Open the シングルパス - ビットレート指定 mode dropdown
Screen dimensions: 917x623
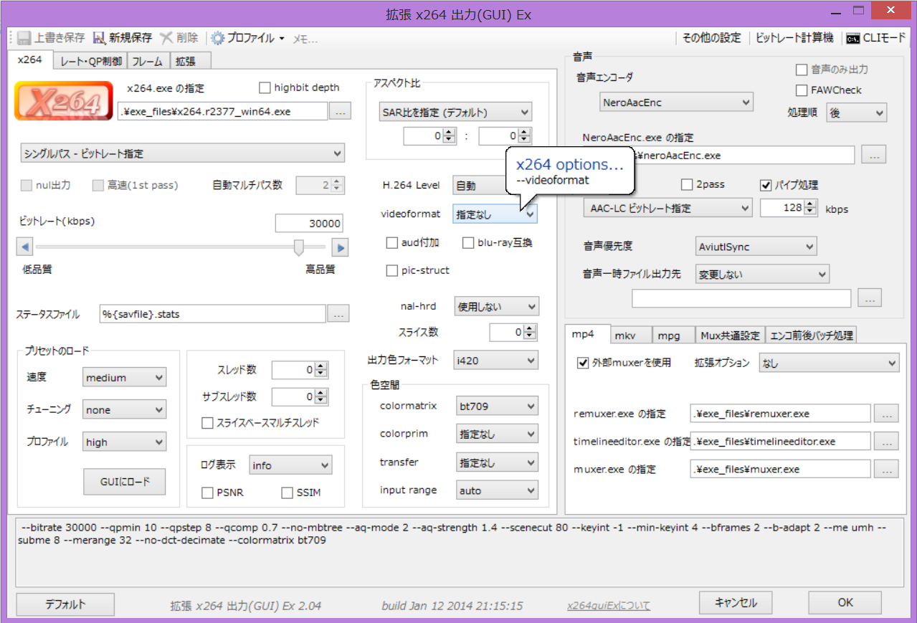(x=183, y=153)
